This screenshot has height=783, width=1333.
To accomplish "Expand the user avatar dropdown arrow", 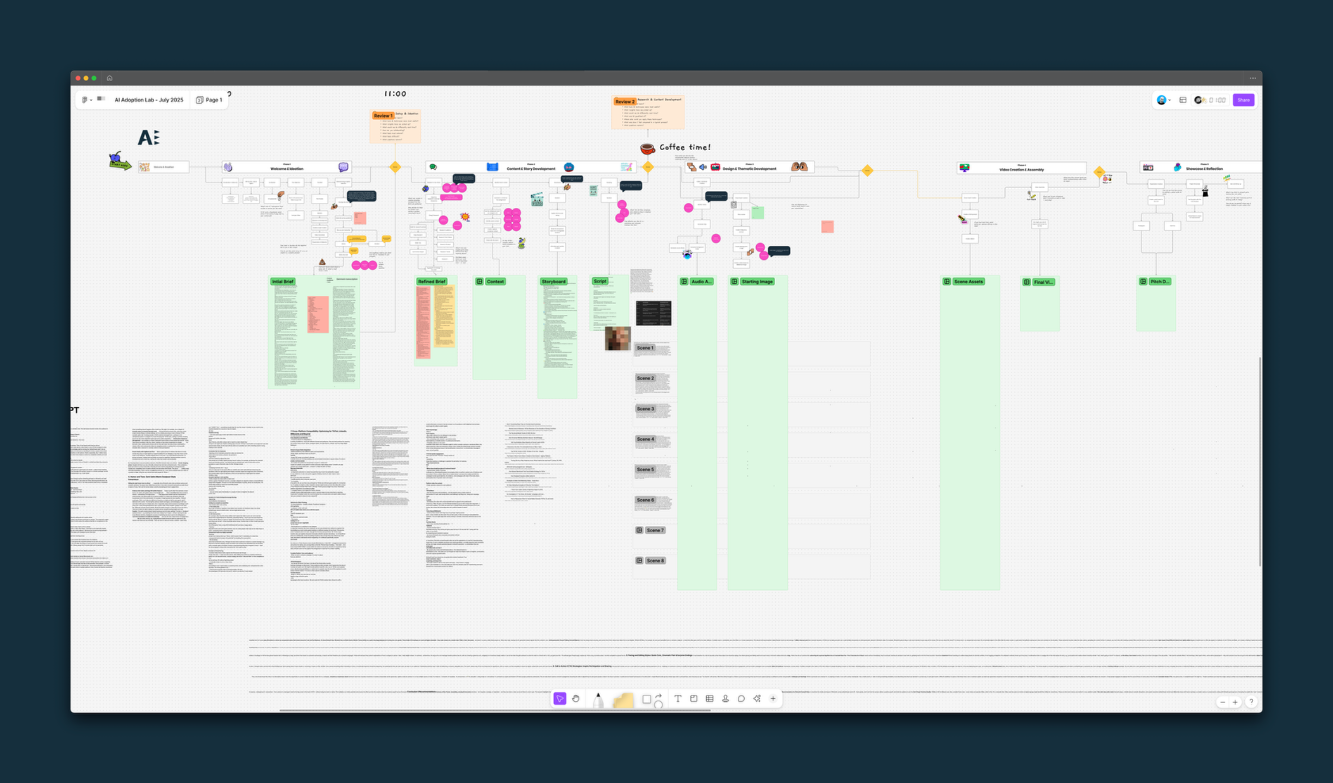I will (x=1169, y=100).
